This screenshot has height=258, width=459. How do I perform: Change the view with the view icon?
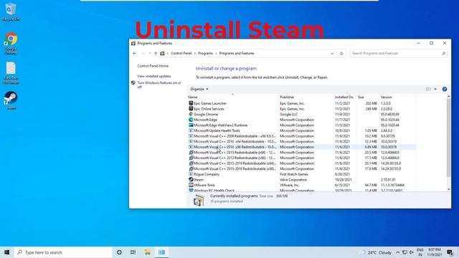click(x=429, y=89)
